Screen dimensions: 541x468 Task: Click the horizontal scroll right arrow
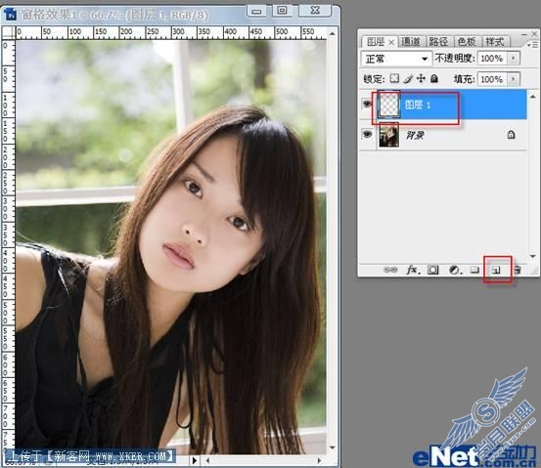[x=320, y=460]
